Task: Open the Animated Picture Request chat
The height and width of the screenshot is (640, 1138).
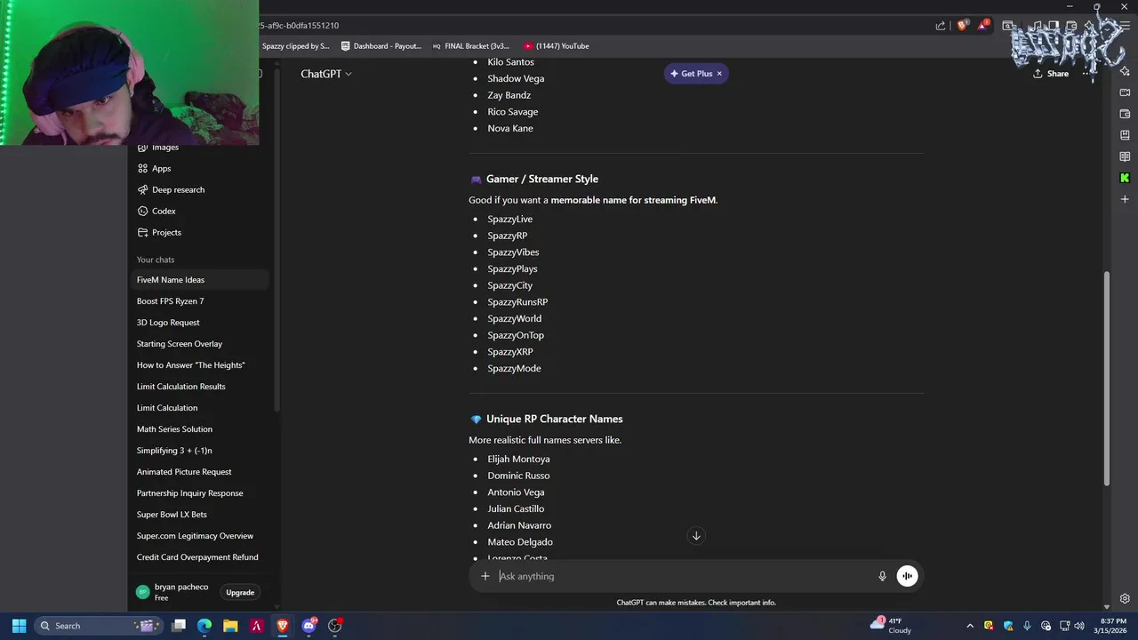Action: [x=200, y=472]
